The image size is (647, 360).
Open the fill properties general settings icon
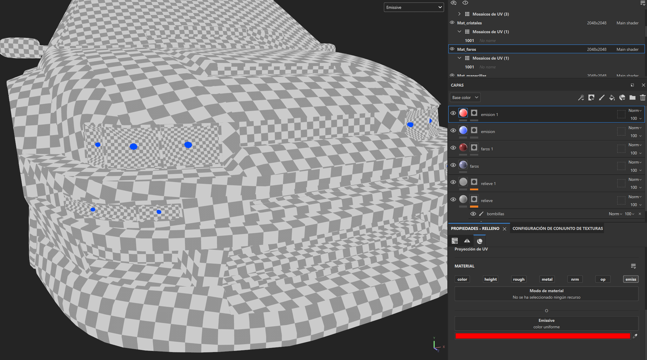coord(455,241)
